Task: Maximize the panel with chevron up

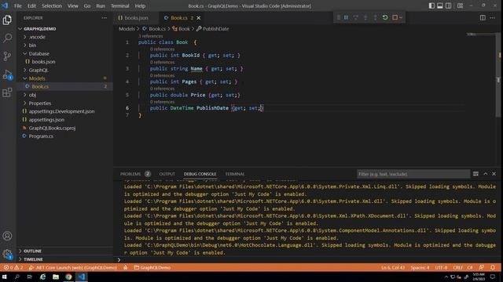Action: pyautogui.click(x=486, y=174)
